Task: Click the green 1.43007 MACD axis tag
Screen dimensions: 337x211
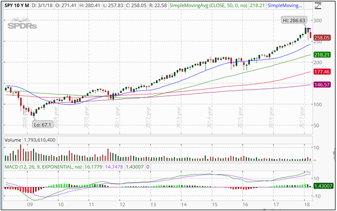Action: (324, 186)
